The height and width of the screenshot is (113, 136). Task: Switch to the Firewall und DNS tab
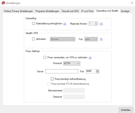point(70,11)
